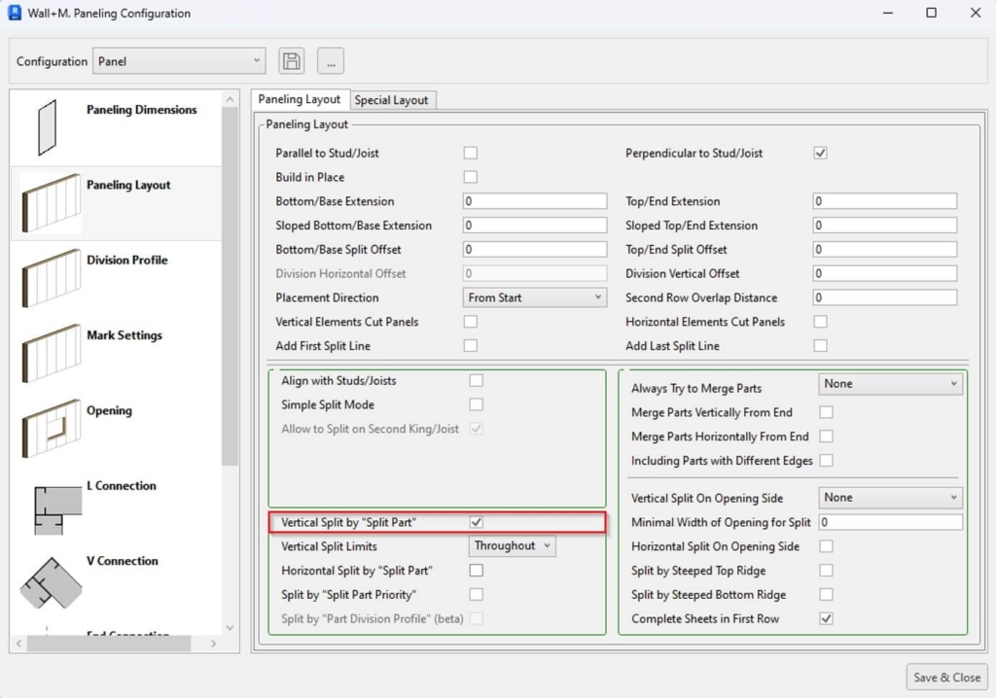Open Vertical Split On Opening Side dropdown
Image resolution: width=996 pixels, height=698 pixels.
(891, 498)
